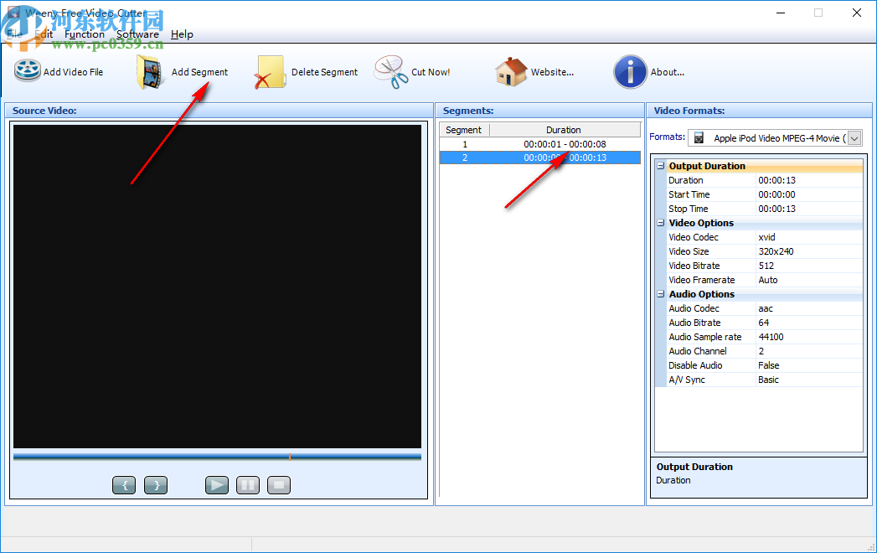Image resolution: width=877 pixels, height=553 pixels.
Task: Collapse the Video Options group
Action: point(661,223)
